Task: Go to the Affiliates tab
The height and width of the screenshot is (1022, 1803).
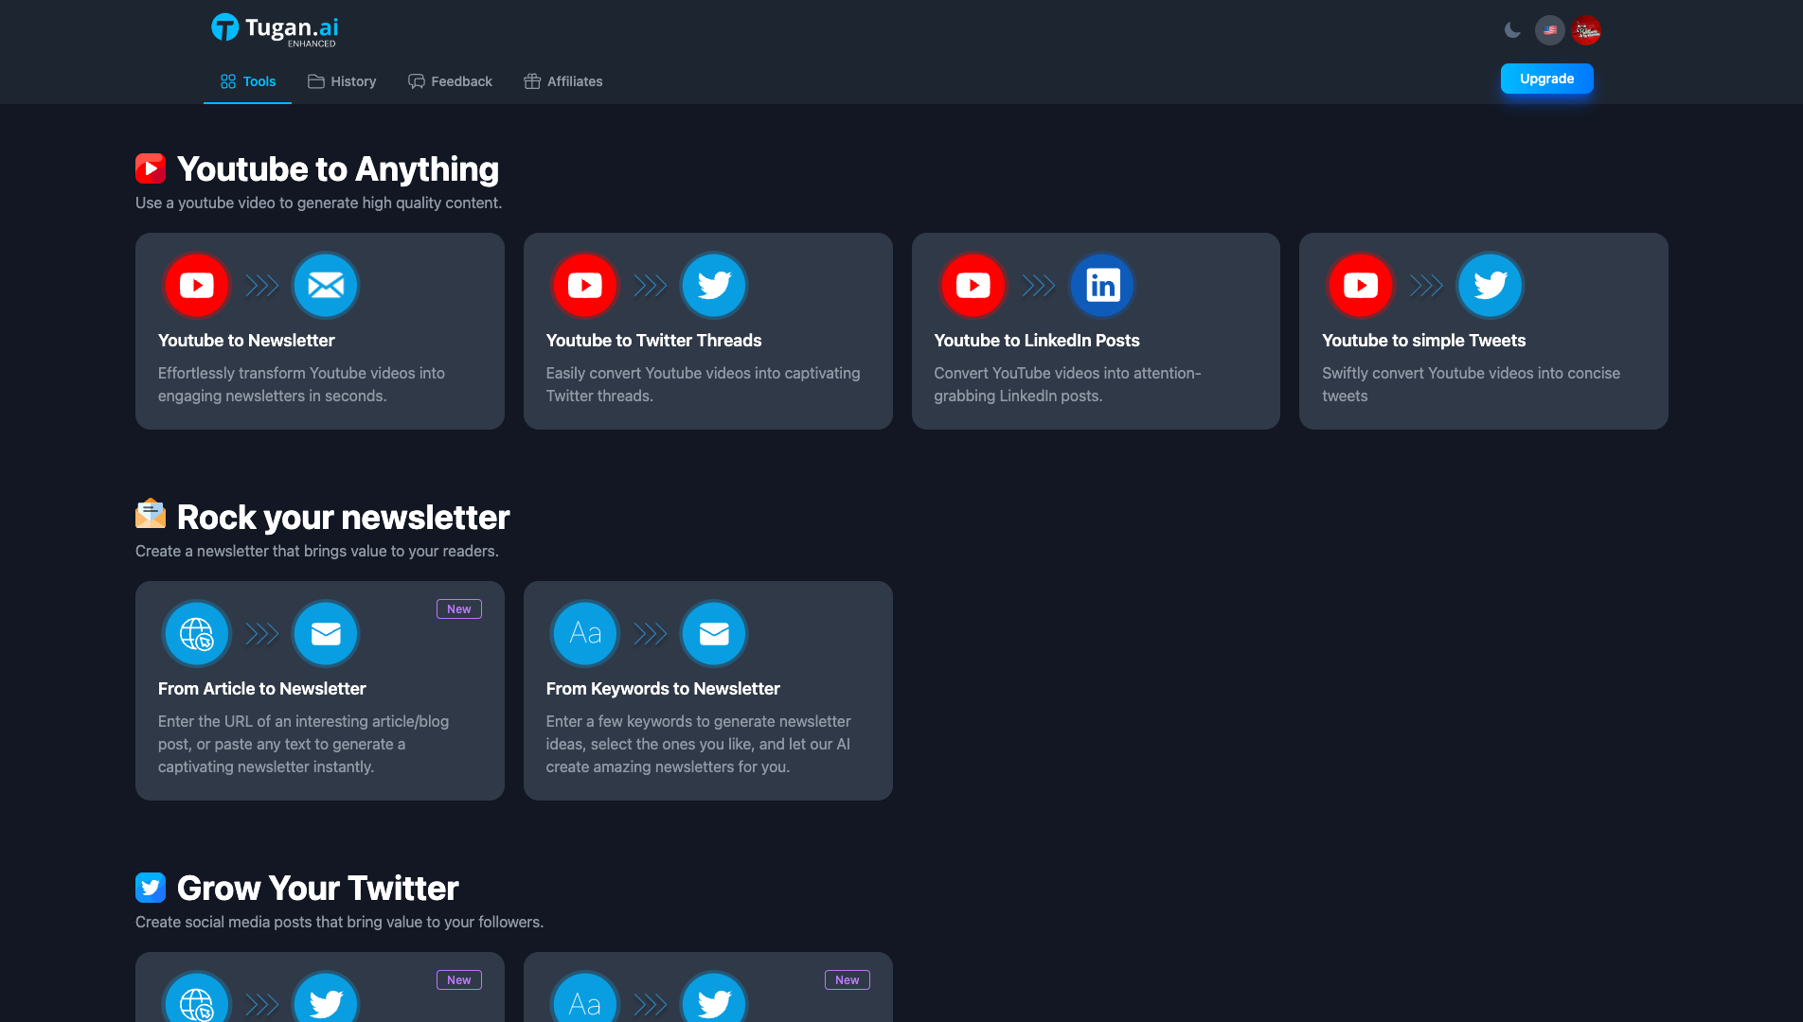Action: coord(563,81)
